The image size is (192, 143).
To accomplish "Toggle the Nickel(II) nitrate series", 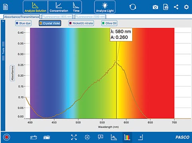I will [x=81, y=23].
